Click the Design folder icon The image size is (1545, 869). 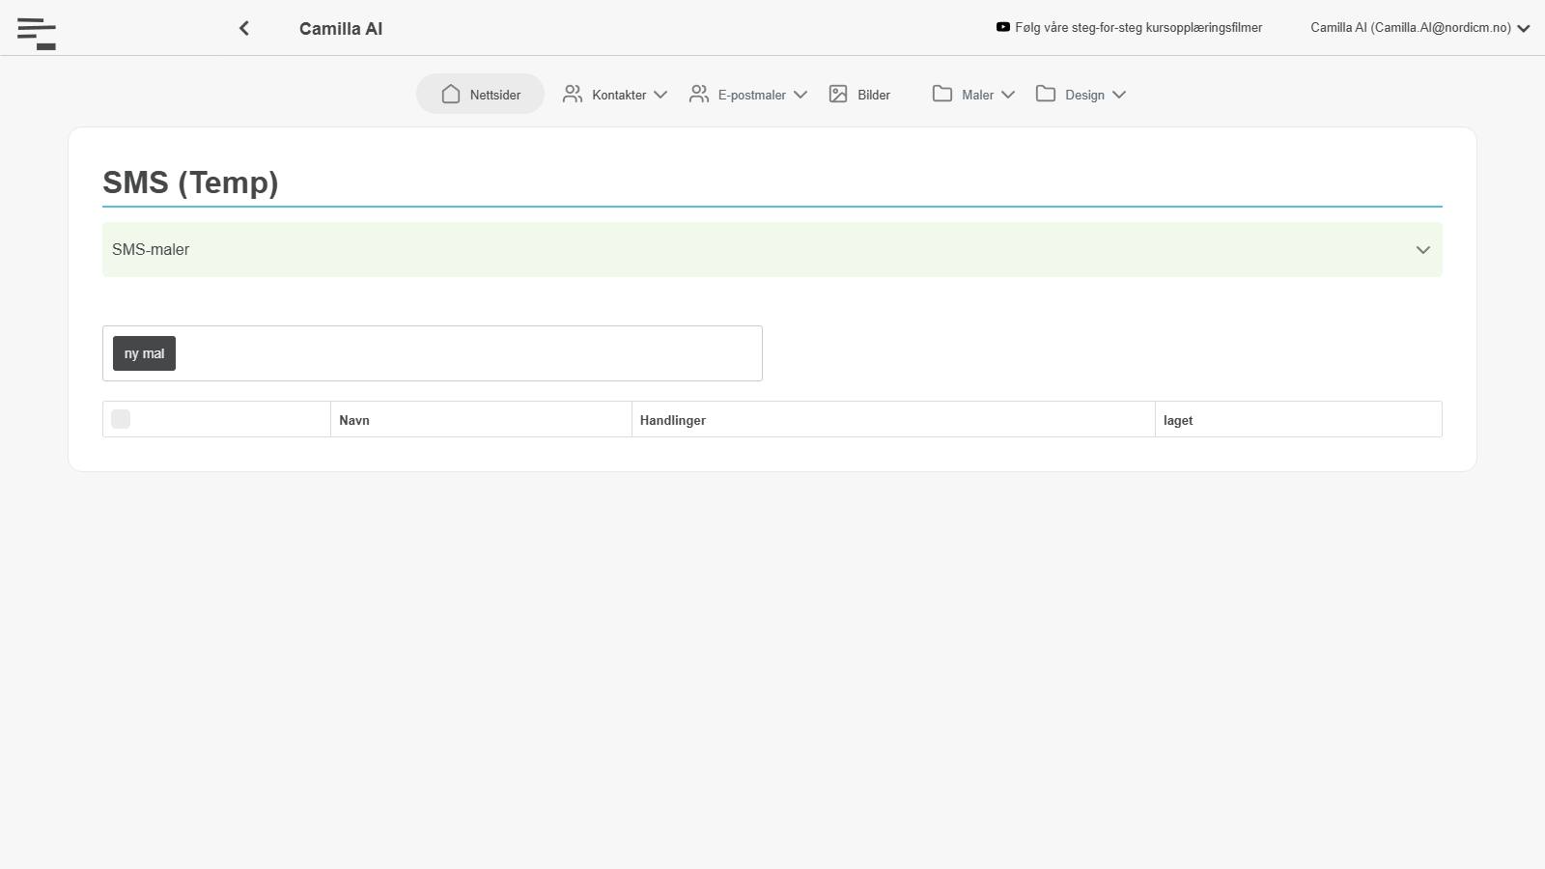(1046, 94)
